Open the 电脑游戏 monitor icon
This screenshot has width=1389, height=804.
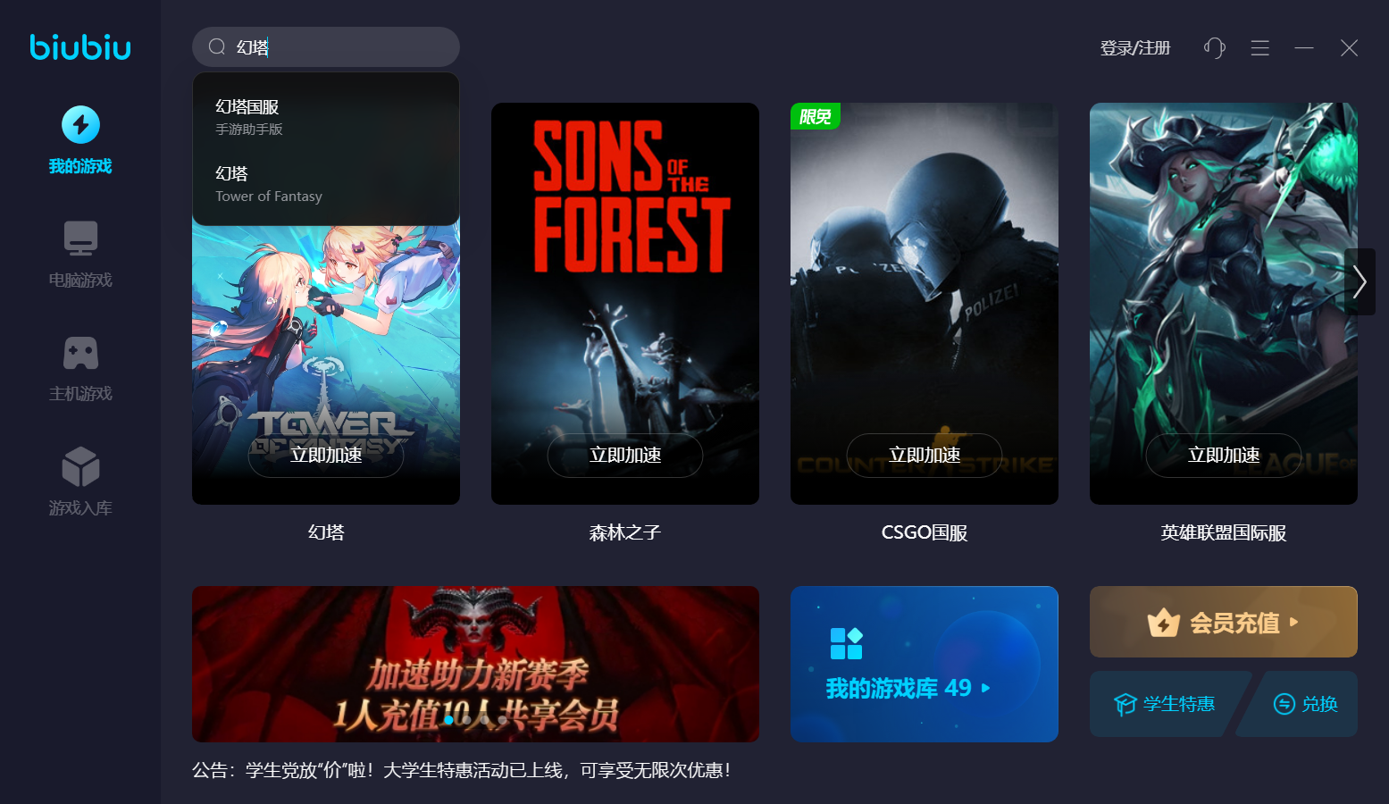80,239
